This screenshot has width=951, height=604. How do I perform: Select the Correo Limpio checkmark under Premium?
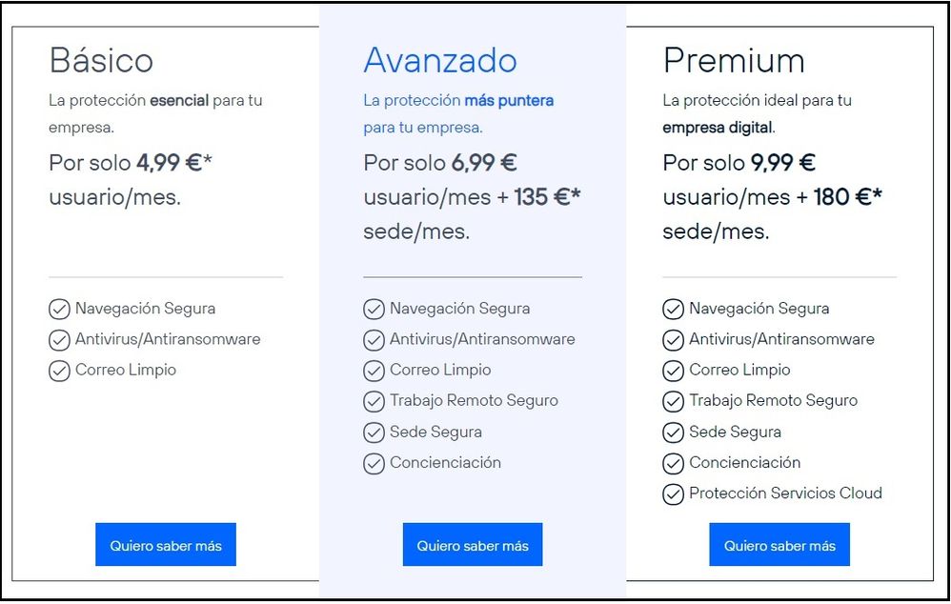tap(674, 371)
